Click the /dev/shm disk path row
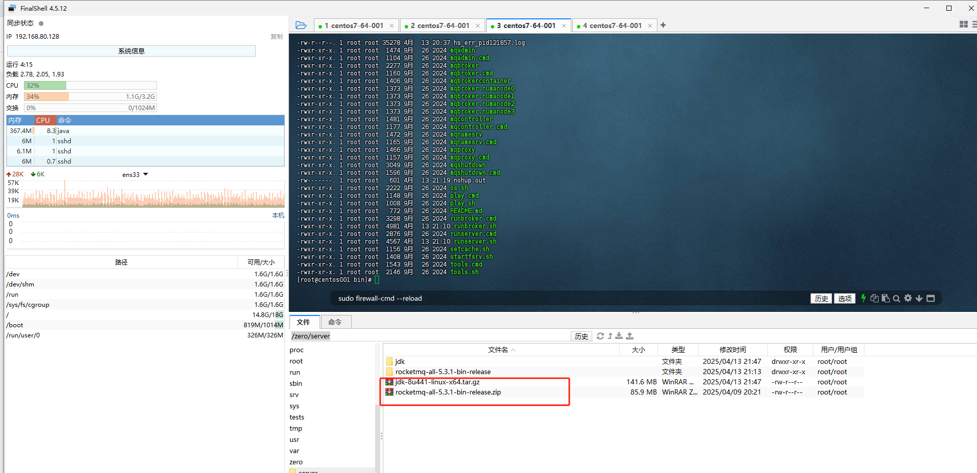This screenshot has height=473, width=977. (x=145, y=284)
